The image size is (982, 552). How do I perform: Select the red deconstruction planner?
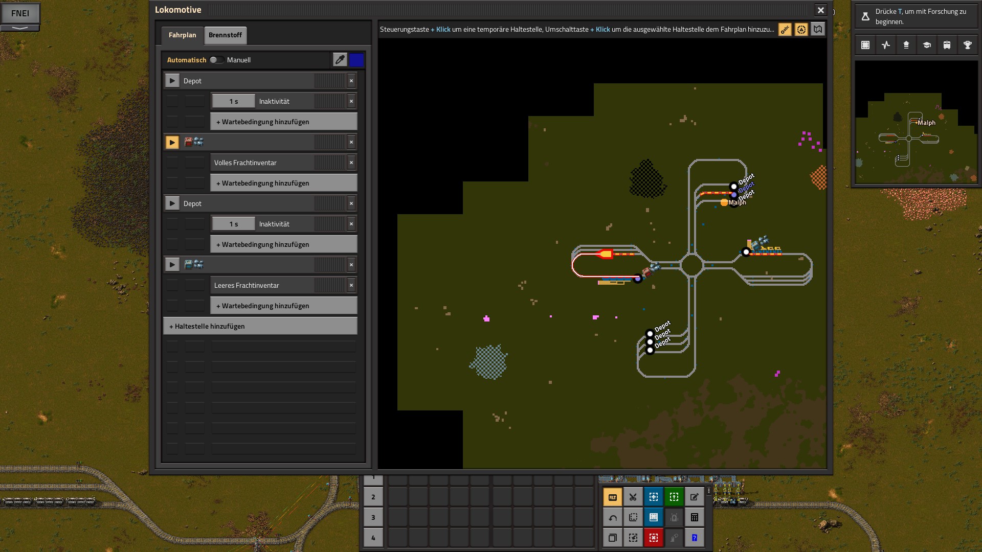point(653,538)
